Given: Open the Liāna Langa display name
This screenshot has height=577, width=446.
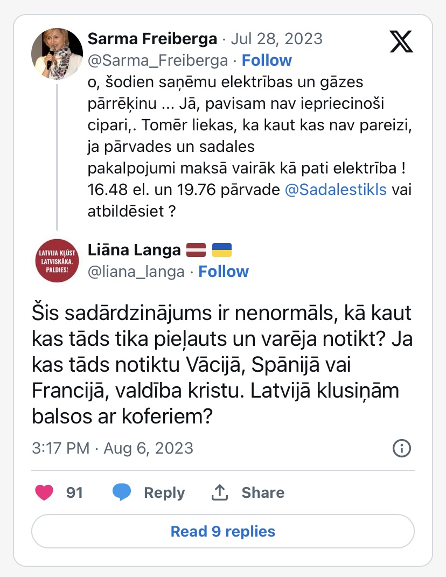Looking at the screenshot, I should (x=134, y=250).
